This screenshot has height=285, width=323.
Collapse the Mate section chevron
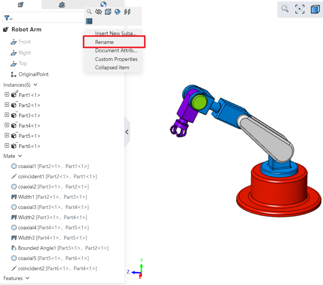[20, 156]
